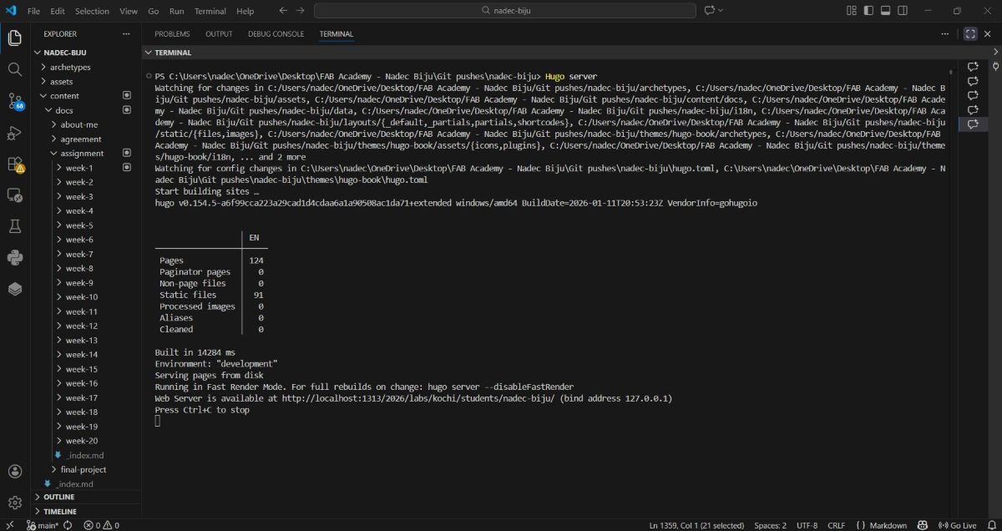1002x531 pixels.
Task: Toggle the primary sidebar layout control
Action: 868,11
